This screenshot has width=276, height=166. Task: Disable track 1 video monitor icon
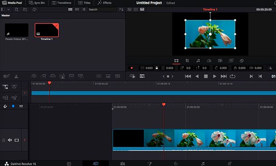click(x=17, y=140)
